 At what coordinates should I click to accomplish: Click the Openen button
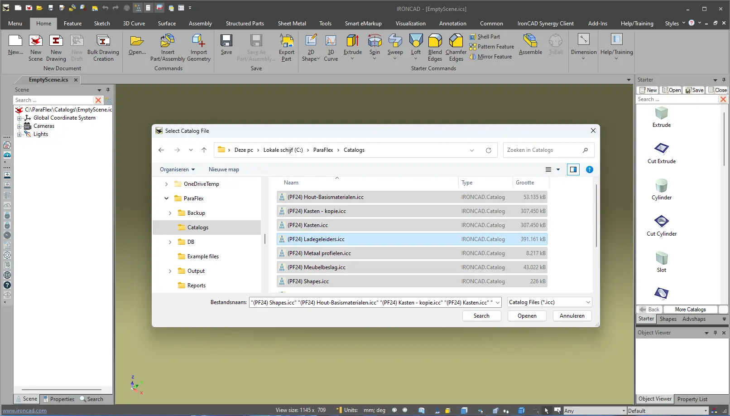coord(527,316)
